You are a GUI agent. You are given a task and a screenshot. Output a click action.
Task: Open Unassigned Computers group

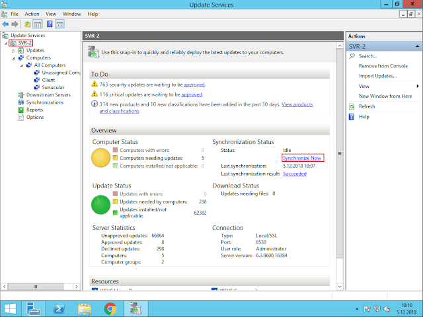click(x=61, y=73)
